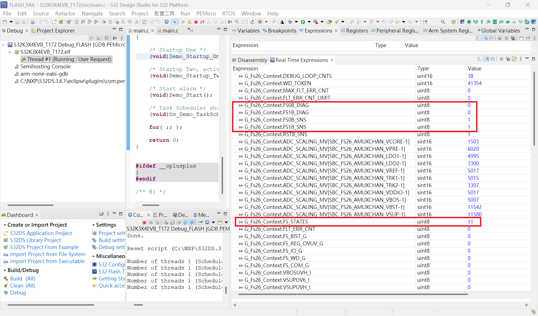Click the S32DS Project From Example link
Image resolution: width=538 pixels, height=316 pixels.
(44, 247)
